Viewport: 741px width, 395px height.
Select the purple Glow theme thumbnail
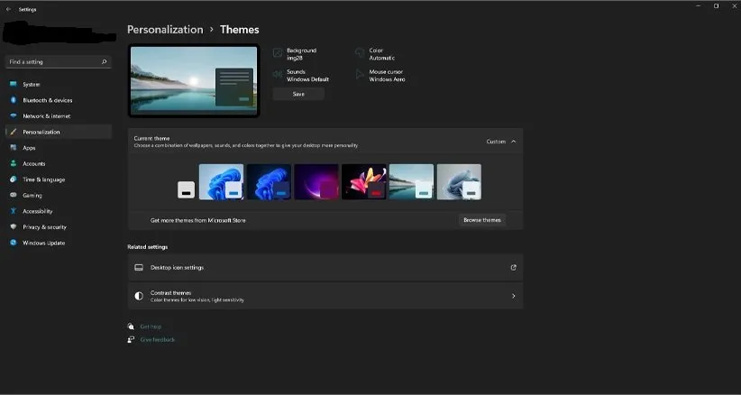coord(316,181)
